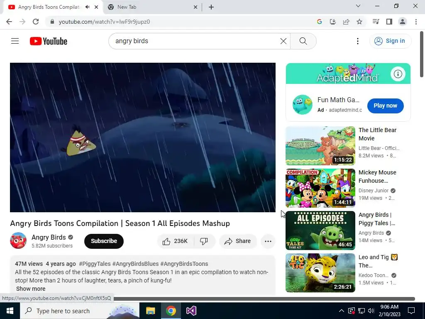425x319 pixels.
Task: Click Mickey Mouse Funhouse title text
Action: 377,177
